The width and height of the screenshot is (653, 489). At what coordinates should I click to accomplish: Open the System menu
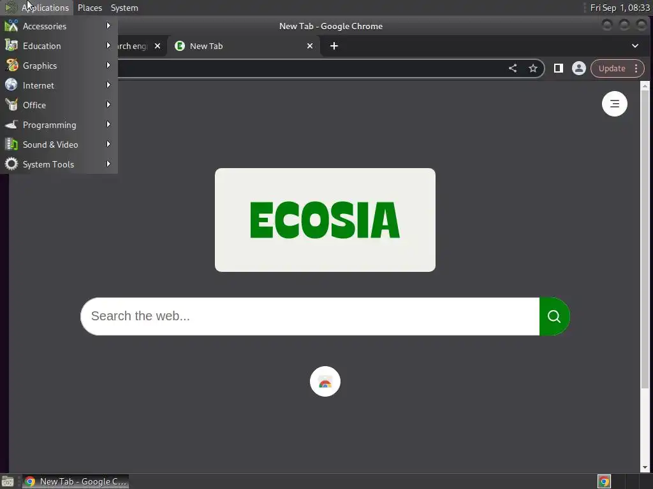point(124,8)
